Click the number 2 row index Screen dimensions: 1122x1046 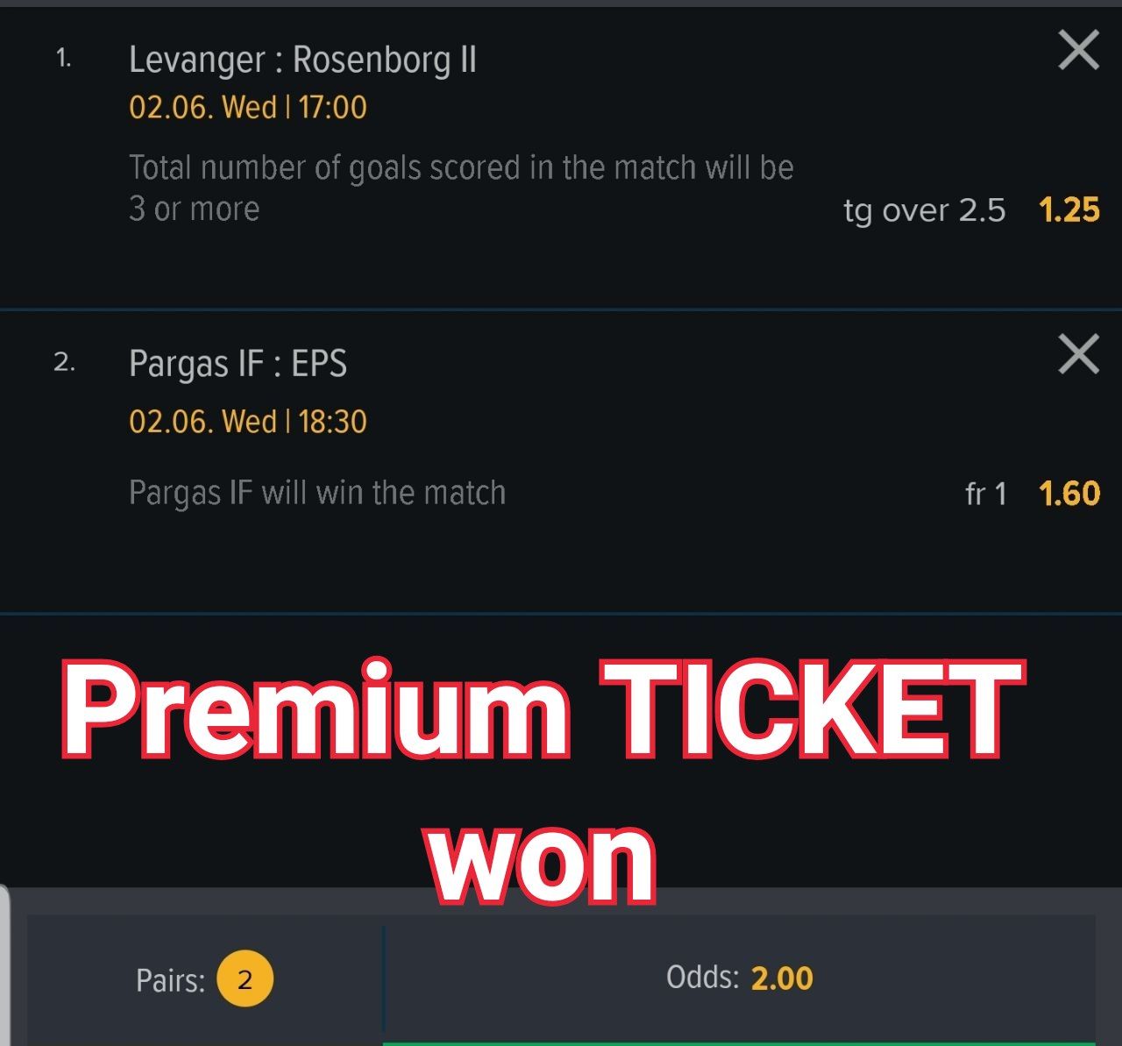[64, 362]
